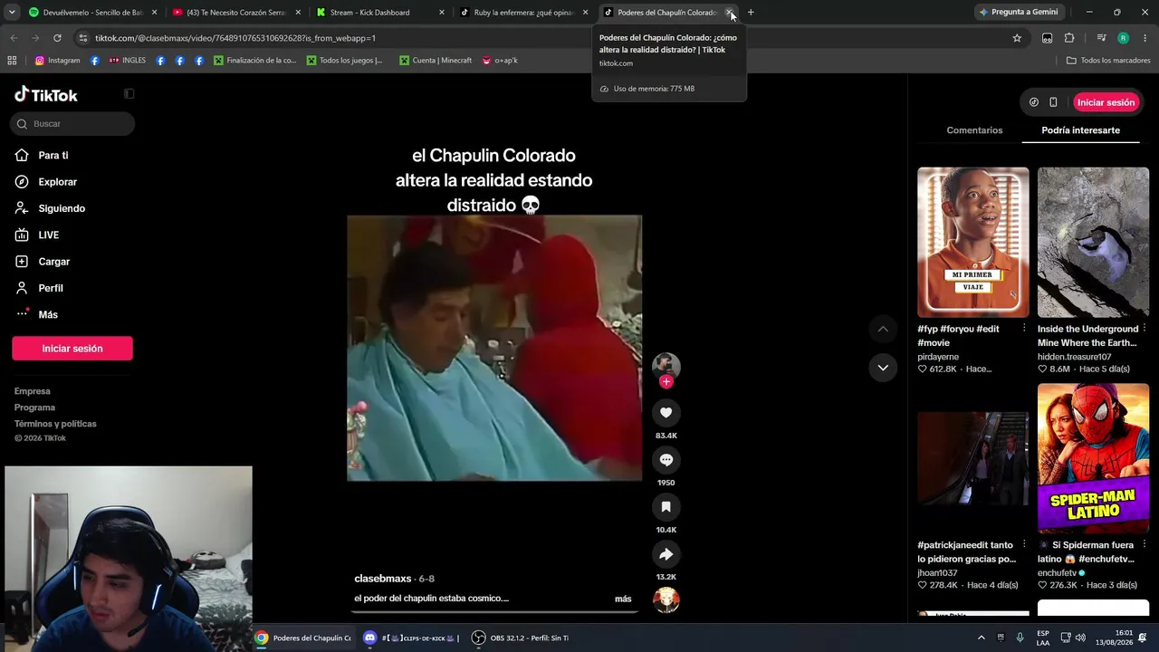Open the tab search dropdown arrow
The image size is (1159, 652).
point(11,13)
